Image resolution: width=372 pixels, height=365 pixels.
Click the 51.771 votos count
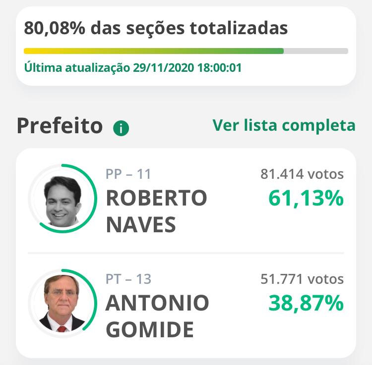[302, 279]
